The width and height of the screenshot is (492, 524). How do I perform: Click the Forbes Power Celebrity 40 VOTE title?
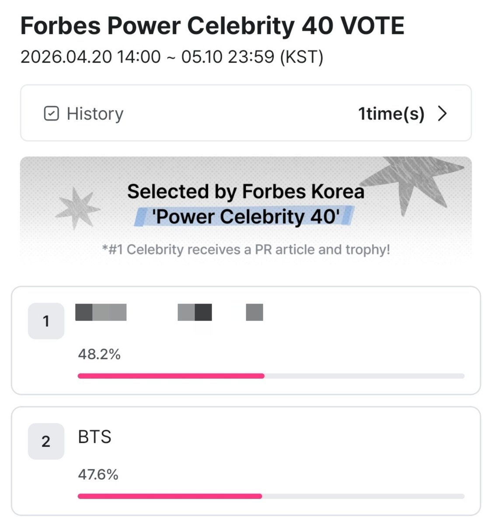(212, 26)
